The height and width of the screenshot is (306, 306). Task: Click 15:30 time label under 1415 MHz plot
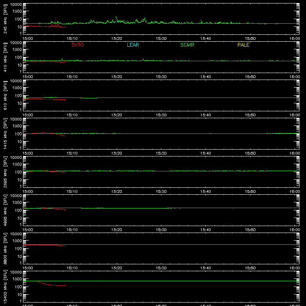tap(161, 153)
